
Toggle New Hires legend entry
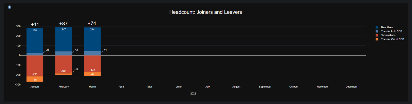pos(387,27)
